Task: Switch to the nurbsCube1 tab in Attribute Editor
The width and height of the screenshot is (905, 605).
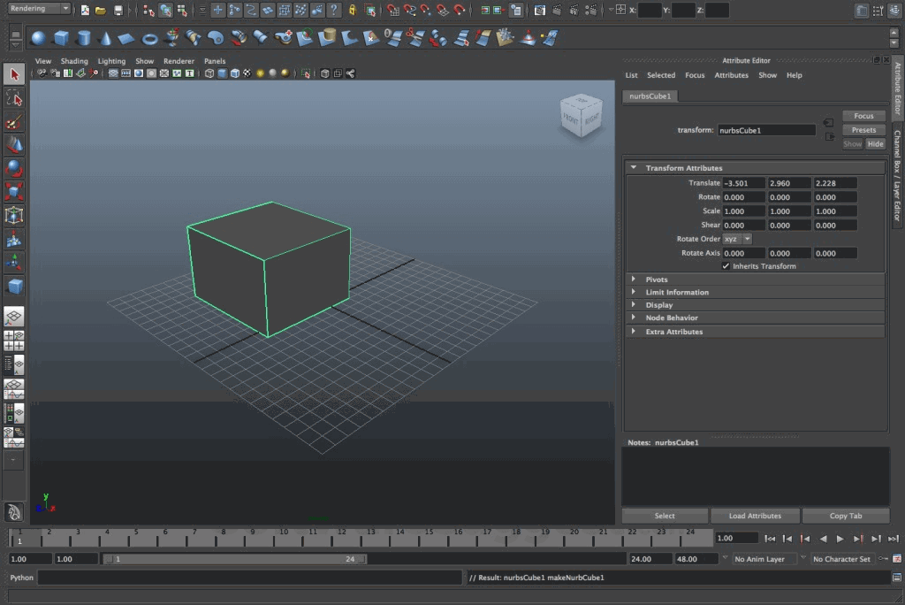Action: point(650,96)
